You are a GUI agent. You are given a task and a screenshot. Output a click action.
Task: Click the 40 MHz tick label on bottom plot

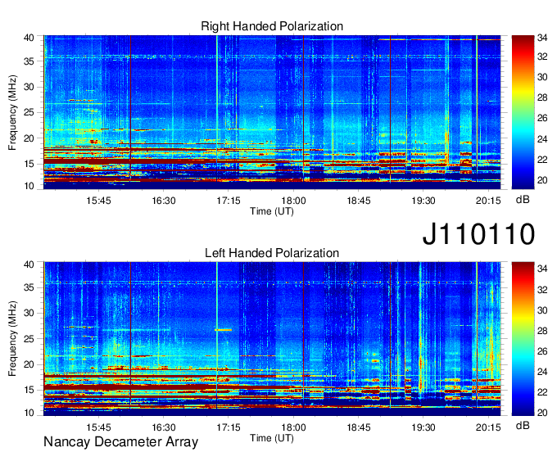(x=29, y=264)
